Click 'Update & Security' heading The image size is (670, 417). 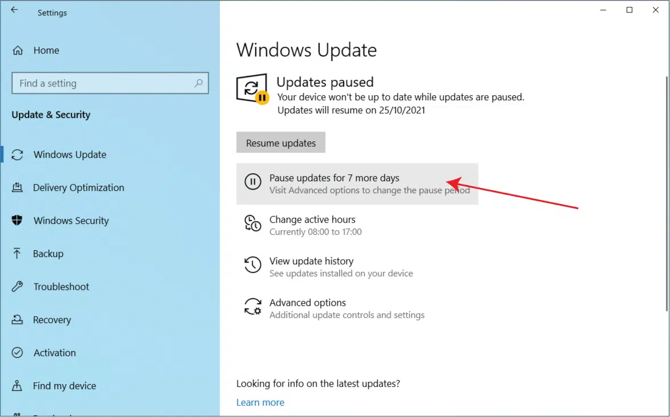tap(51, 115)
